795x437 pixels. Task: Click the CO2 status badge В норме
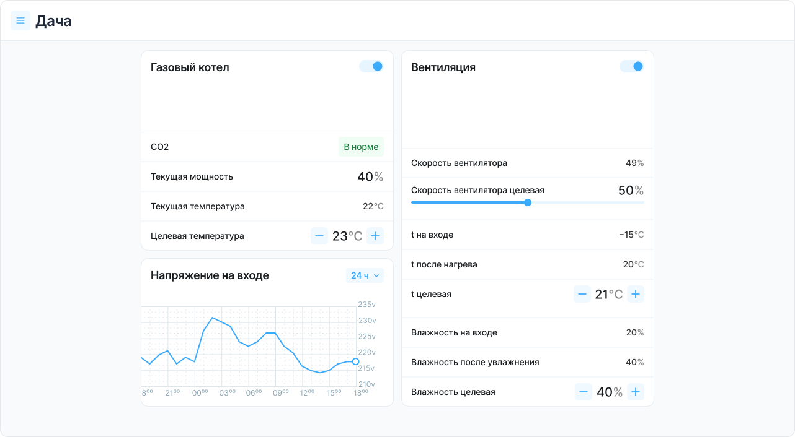click(x=361, y=147)
